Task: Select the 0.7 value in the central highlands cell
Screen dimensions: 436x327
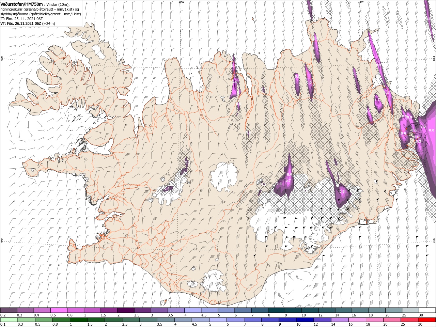Action: [x=287, y=180]
